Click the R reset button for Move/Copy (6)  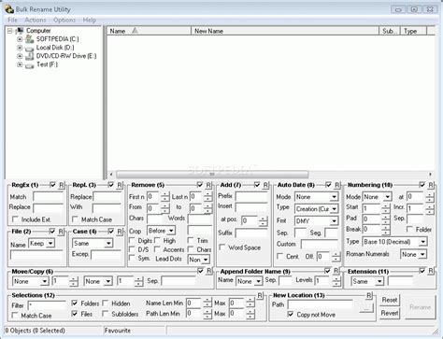209,271
